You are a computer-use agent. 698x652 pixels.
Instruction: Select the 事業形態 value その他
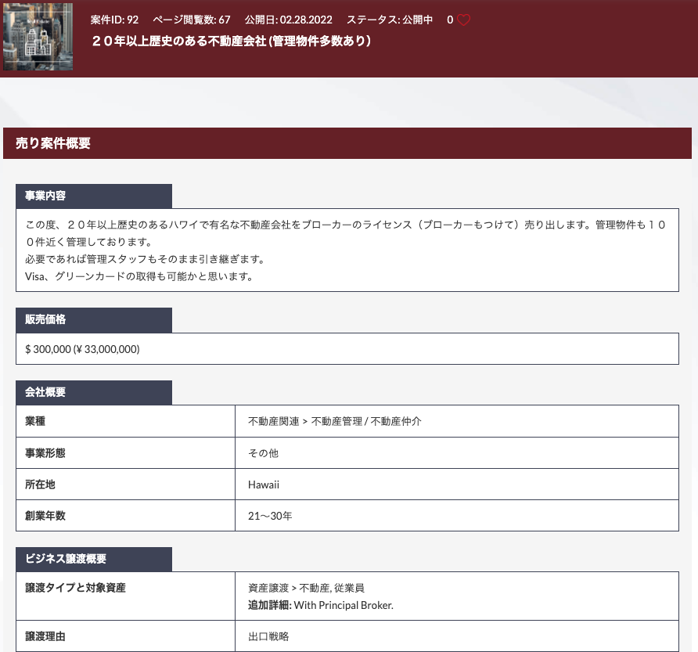(x=264, y=452)
